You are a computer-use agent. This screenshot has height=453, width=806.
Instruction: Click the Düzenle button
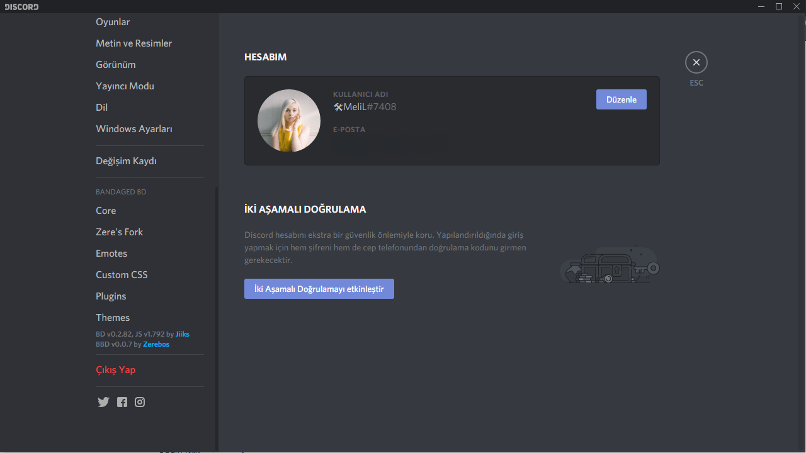622,99
